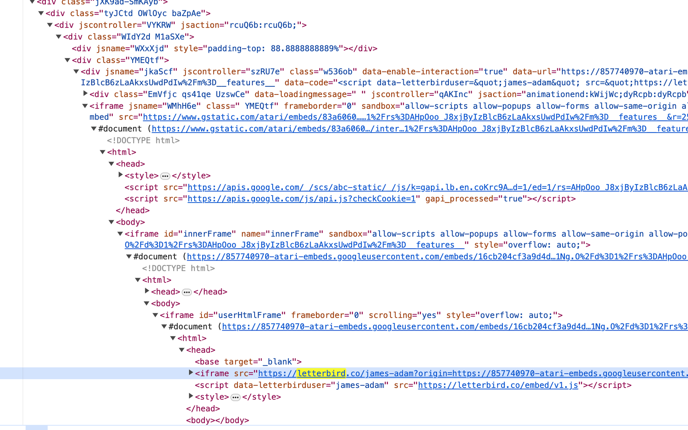Viewport: 688px width, 430px height.
Task: Expand the "EmVfjc qs41qe UzswCe" div
Action: 85,94
